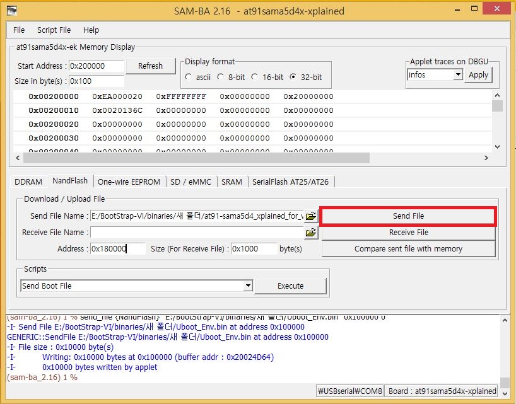This screenshot has width=516, height=404.
Task: Open the Script File menu
Action: [54, 30]
